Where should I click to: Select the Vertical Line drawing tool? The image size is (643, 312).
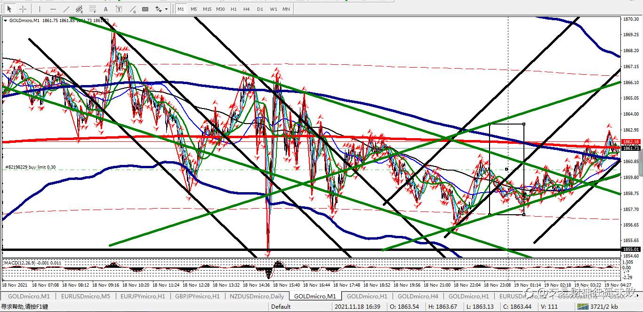point(40,9)
